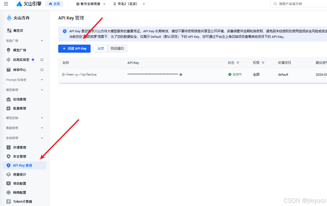327x206 pixels.
Task: Open 用量统计 usage statistics
Action: (x=20, y=174)
